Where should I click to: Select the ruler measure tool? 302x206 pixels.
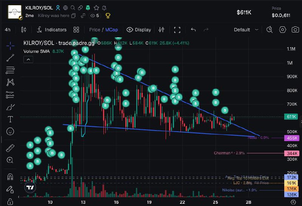pyautogui.click(x=10, y=148)
